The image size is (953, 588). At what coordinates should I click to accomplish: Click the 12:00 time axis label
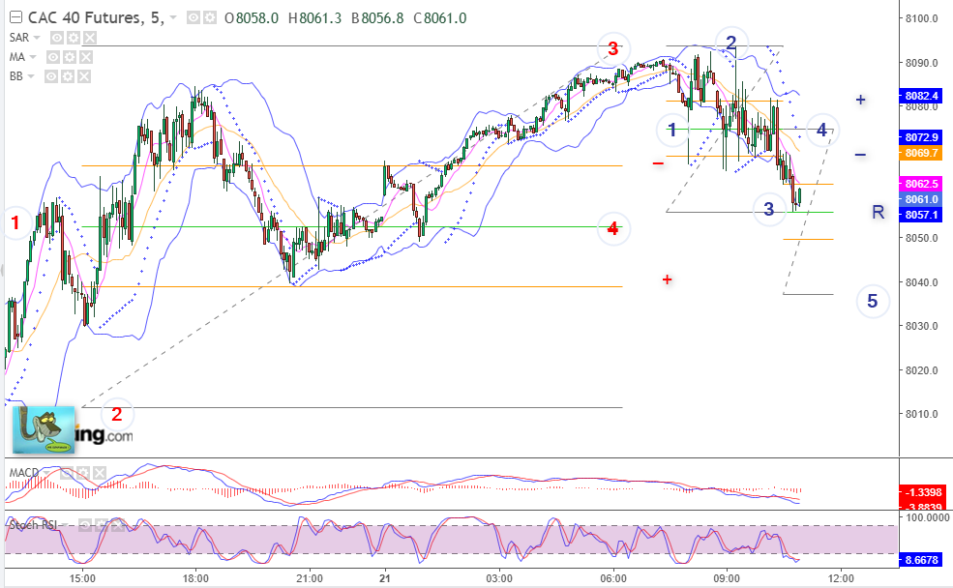840,578
